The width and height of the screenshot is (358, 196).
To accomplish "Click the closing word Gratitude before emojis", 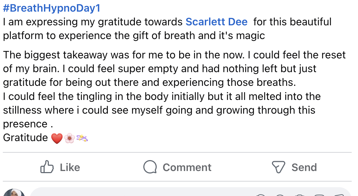I will 25,138.
